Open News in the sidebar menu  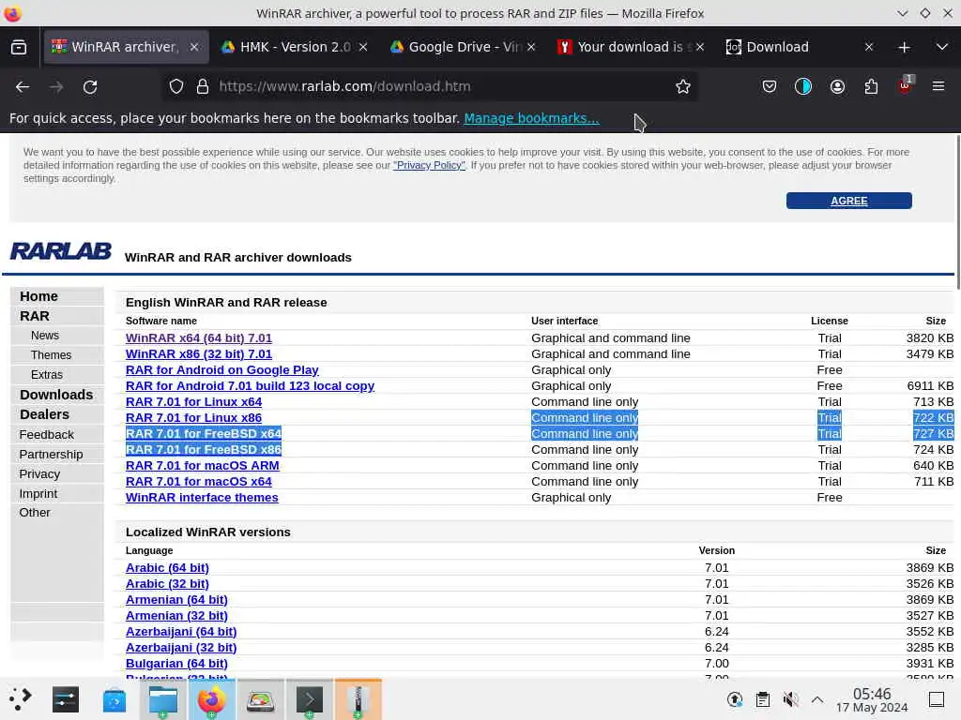45,336
